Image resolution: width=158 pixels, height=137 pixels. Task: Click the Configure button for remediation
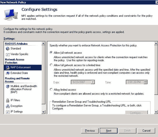pos(137,113)
